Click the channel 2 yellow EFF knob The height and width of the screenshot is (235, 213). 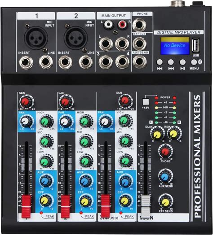[86, 201]
